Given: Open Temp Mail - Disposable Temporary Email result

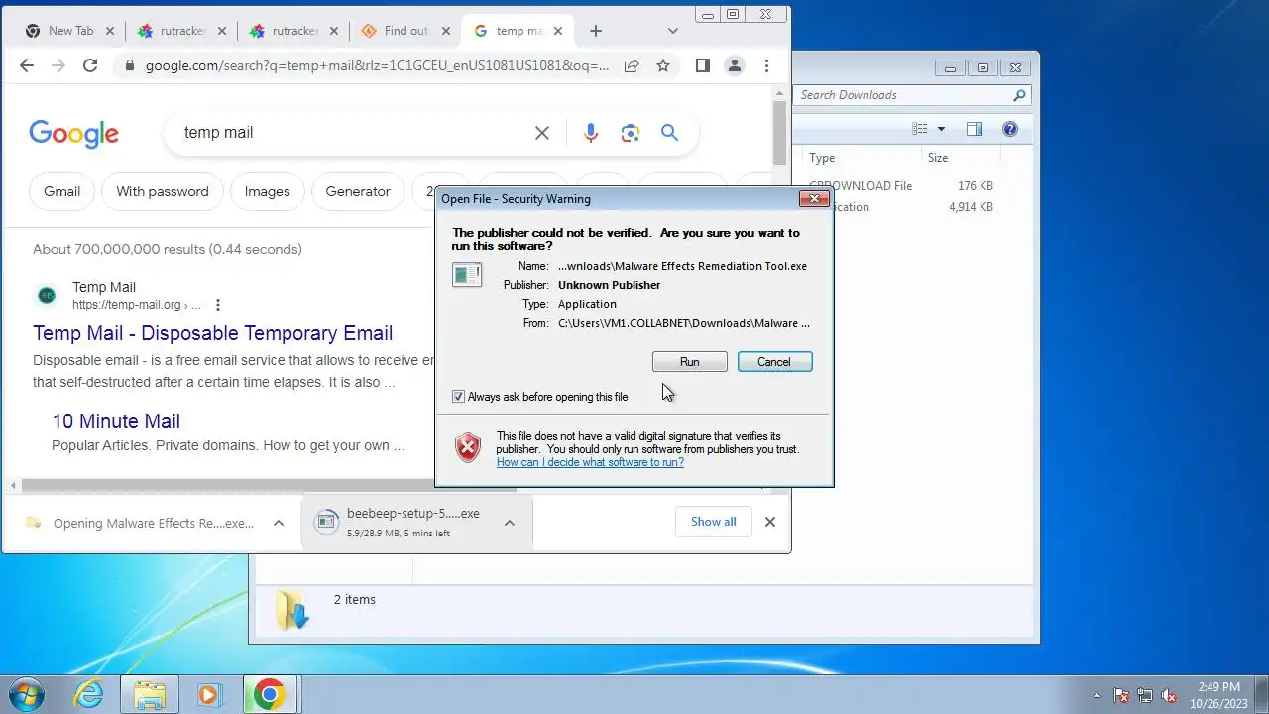Looking at the screenshot, I should coord(212,333).
